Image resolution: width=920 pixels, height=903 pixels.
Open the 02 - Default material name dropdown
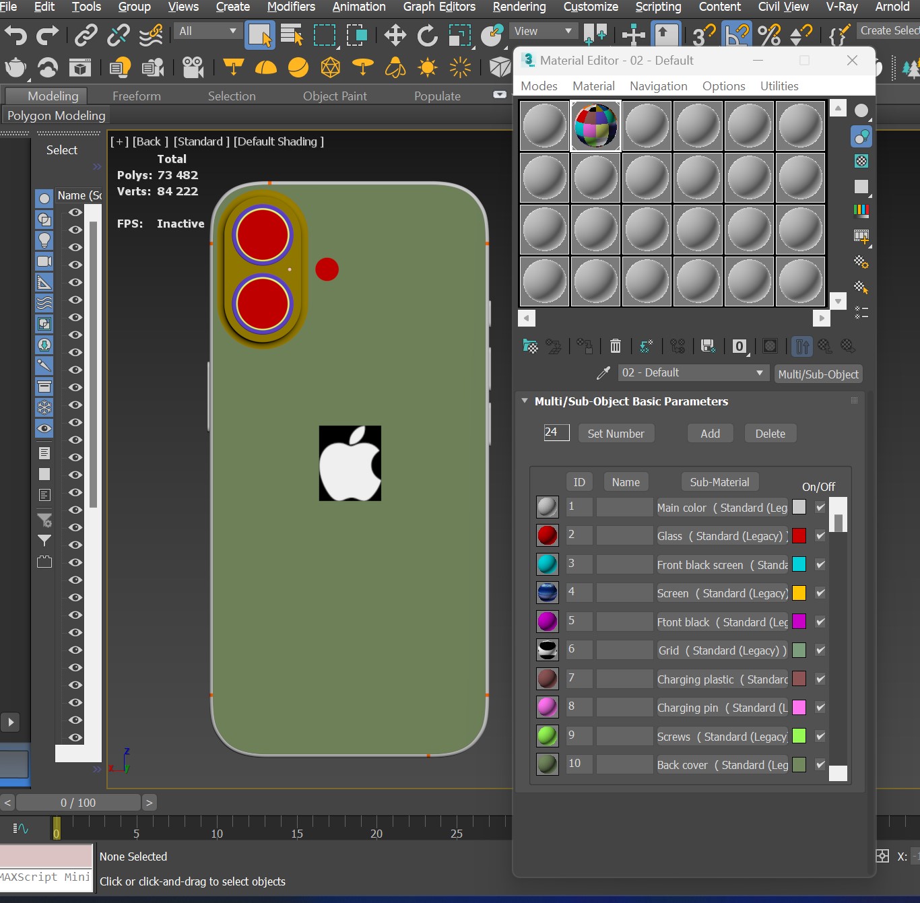[x=759, y=373]
